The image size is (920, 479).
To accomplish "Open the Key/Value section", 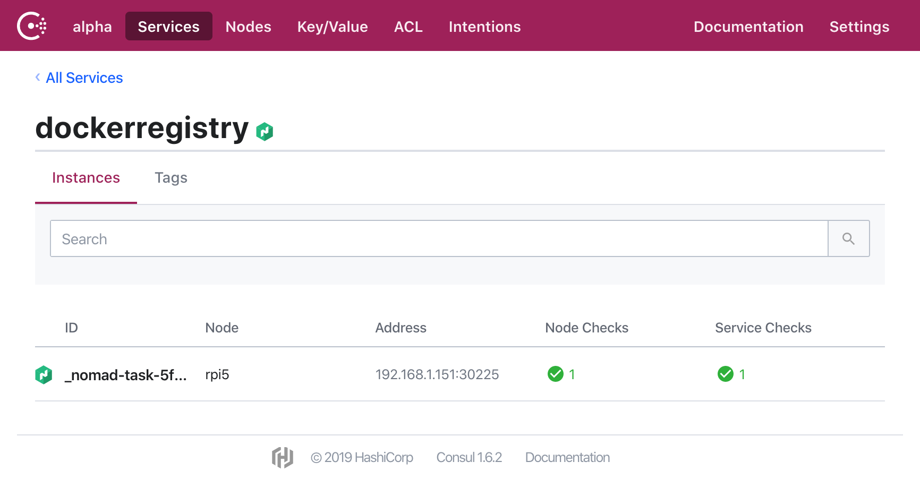I will coord(333,27).
